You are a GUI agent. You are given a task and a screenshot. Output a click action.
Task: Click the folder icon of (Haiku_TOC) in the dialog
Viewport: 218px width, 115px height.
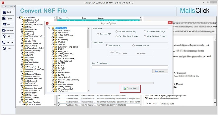tap(56, 52)
